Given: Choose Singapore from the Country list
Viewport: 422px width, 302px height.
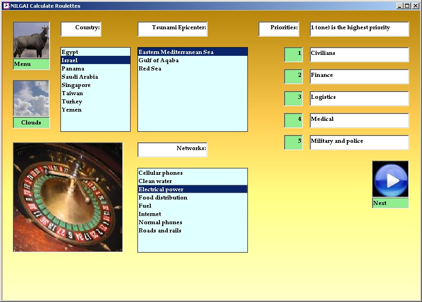Looking at the screenshot, I should coord(76,85).
